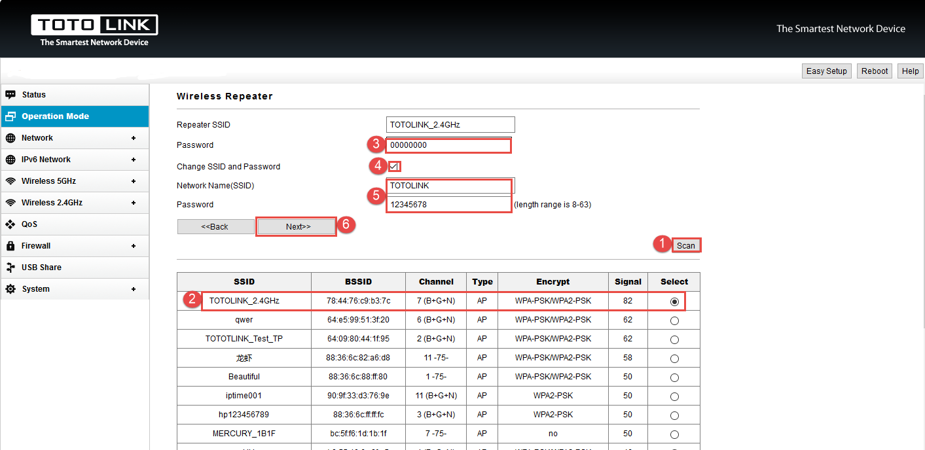Click the signal value 58
The height and width of the screenshot is (450, 925).
[x=628, y=358]
